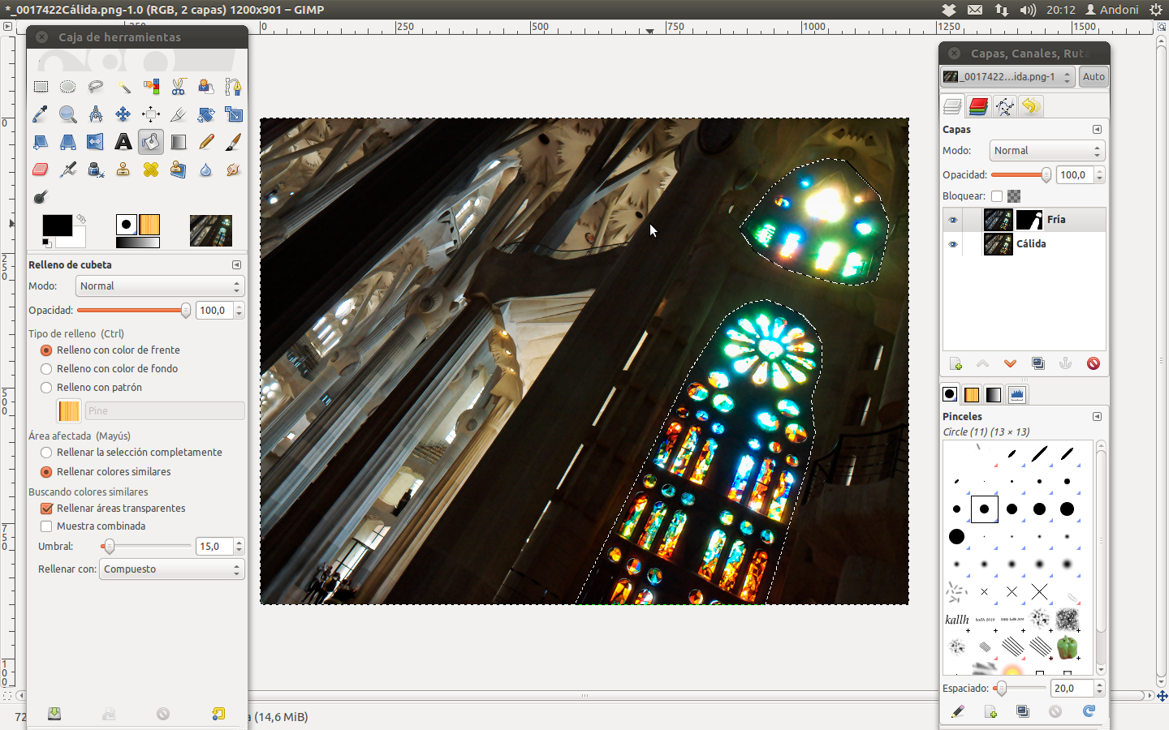Open the Capas panel configuration menu arrow
1169x730 pixels.
click(1097, 130)
